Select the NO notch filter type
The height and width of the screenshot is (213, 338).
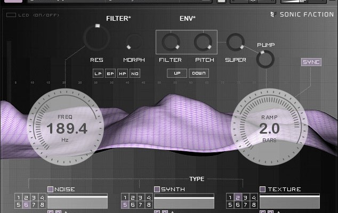[x=134, y=73]
